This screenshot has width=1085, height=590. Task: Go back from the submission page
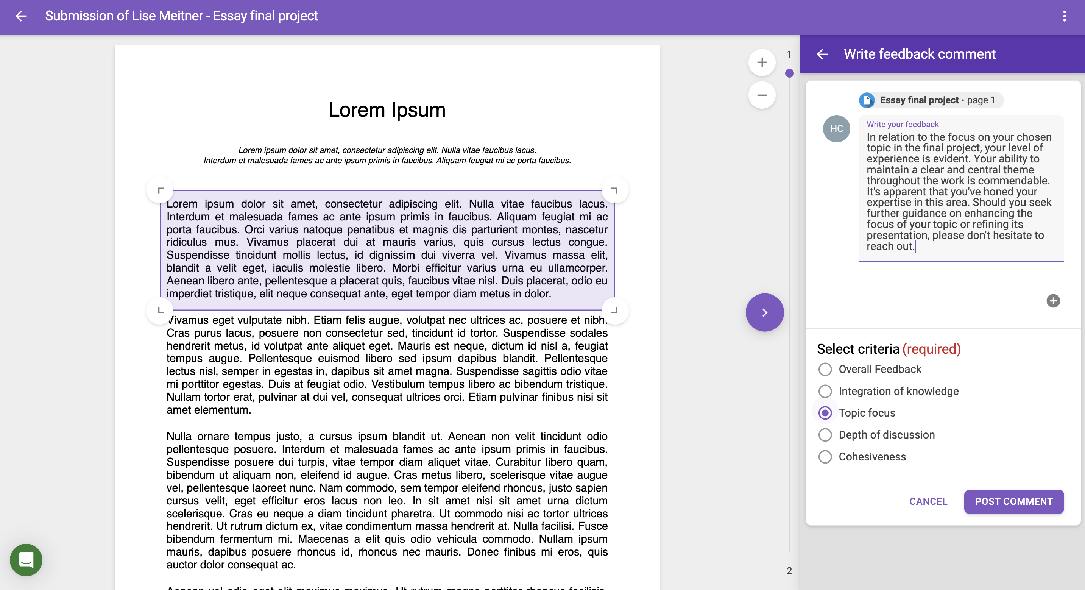[x=21, y=16]
